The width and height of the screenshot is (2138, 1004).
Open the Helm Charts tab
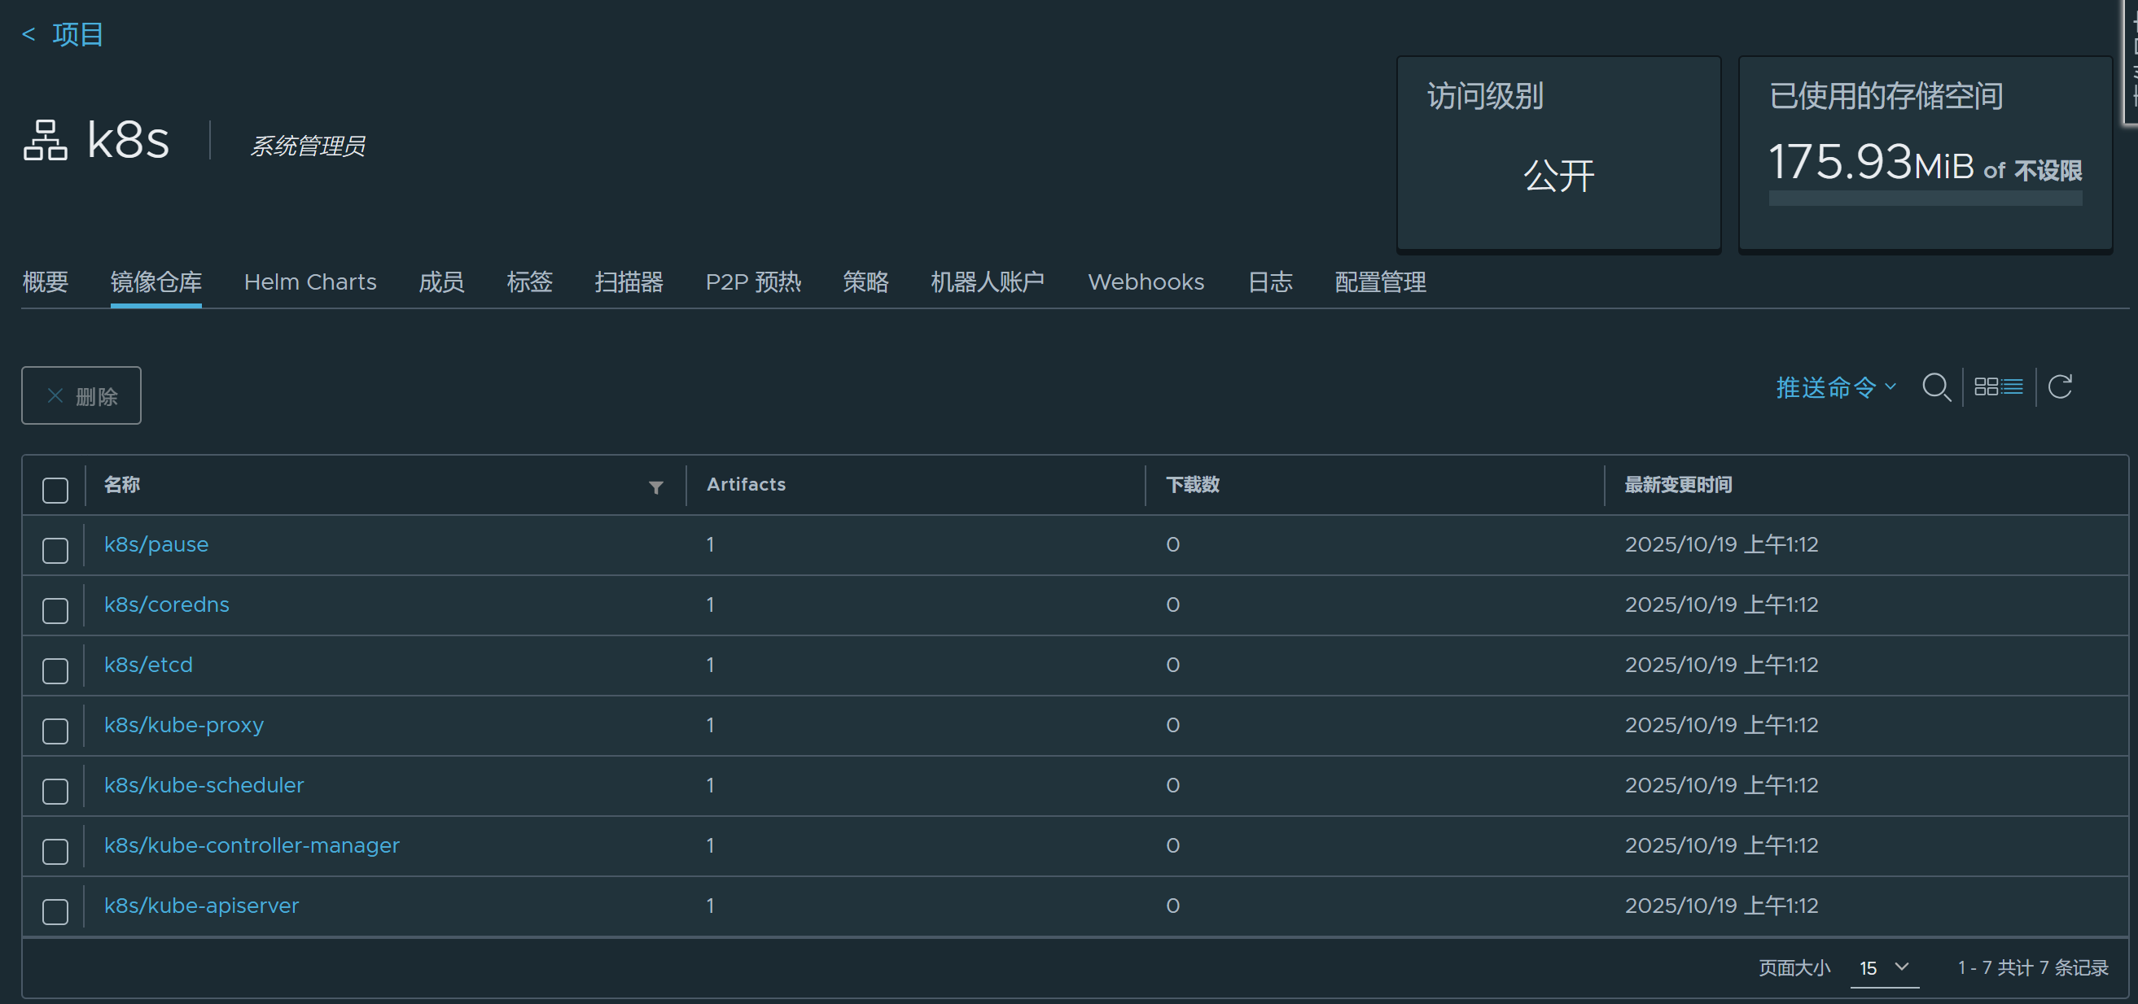pos(309,282)
